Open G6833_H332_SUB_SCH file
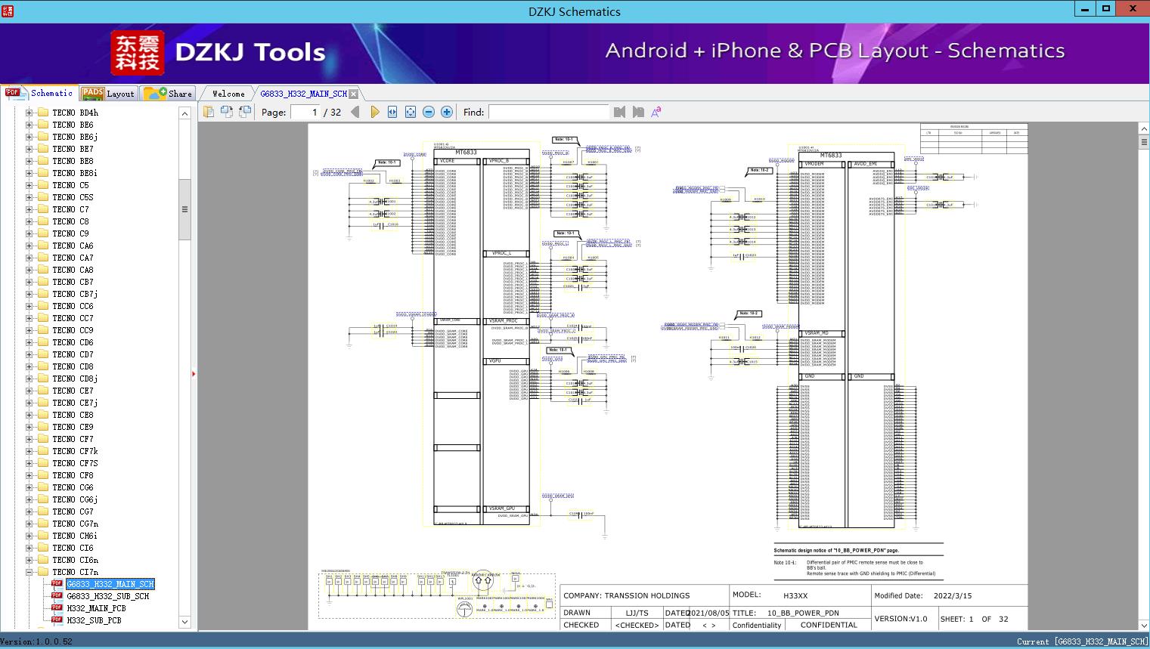 tap(108, 596)
